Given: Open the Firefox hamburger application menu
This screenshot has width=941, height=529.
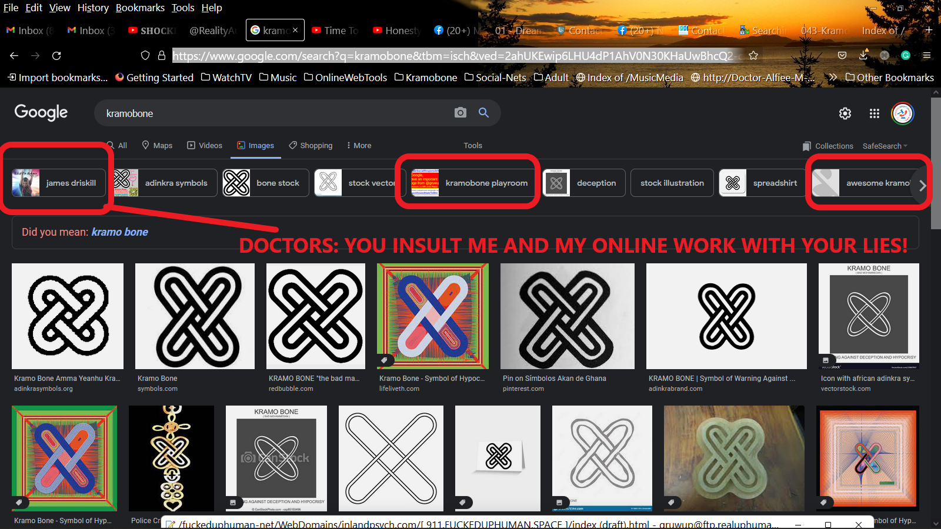Looking at the screenshot, I should point(927,55).
